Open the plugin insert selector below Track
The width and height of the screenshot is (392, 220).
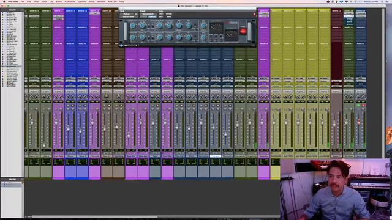129,16
